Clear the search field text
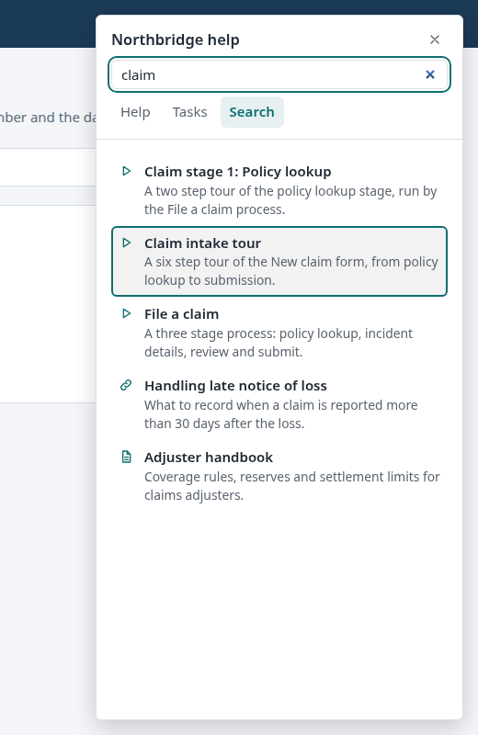Viewport: 478px width, 735px height. click(x=429, y=74)
